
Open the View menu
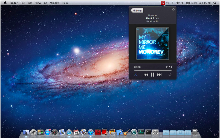pyautogui.click(x=38, y=3)
